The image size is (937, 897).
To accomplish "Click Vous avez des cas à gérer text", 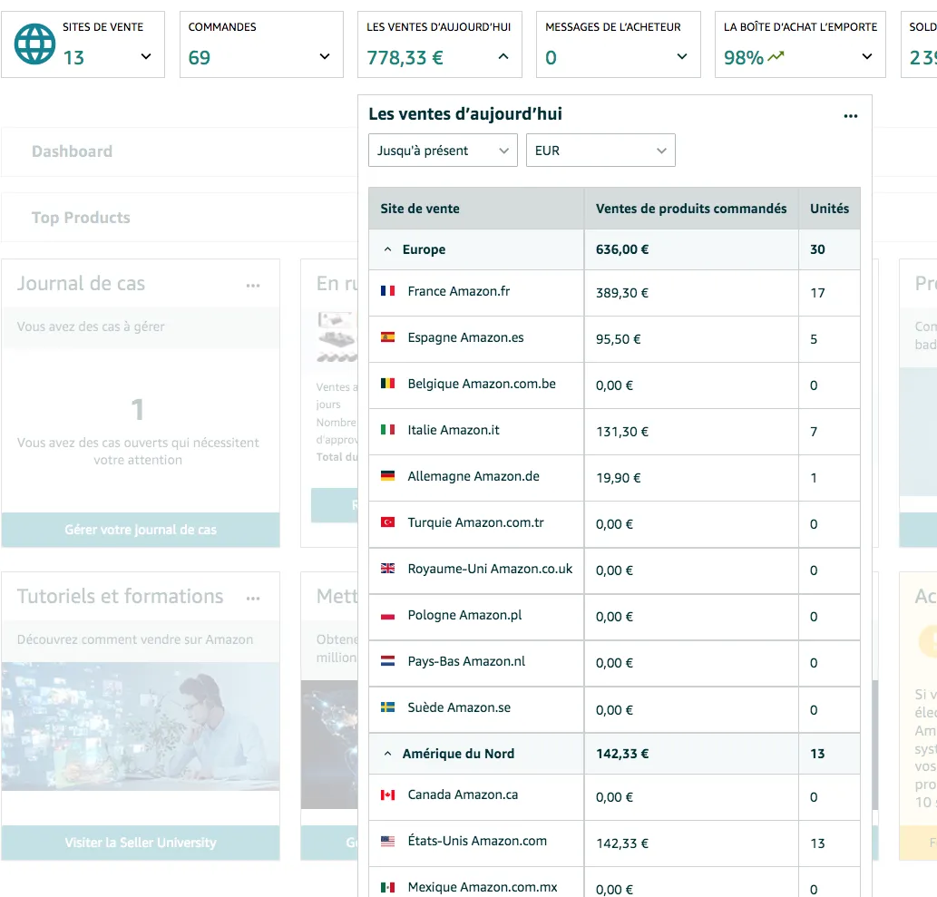I will 91,327.
